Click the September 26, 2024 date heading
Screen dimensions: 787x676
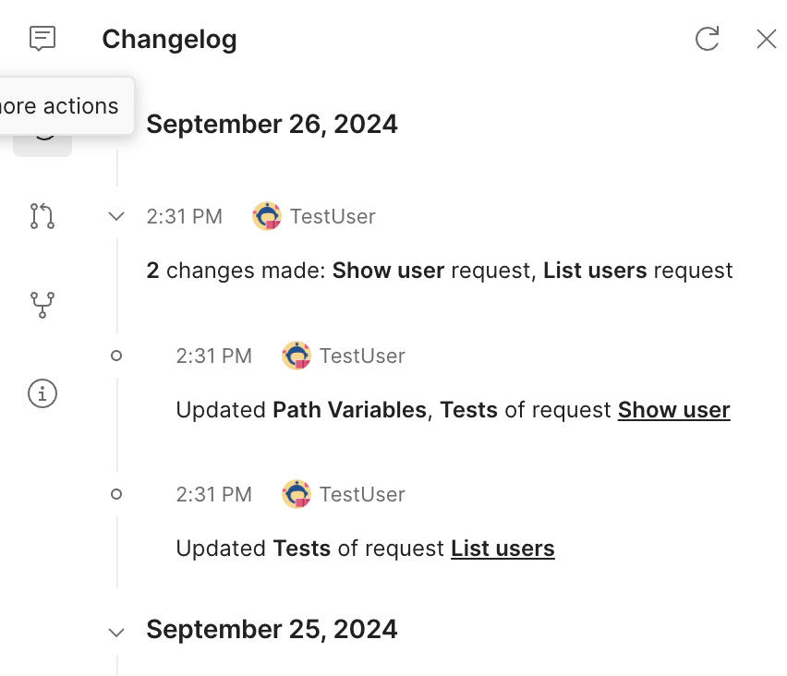[x=272, y=124]
